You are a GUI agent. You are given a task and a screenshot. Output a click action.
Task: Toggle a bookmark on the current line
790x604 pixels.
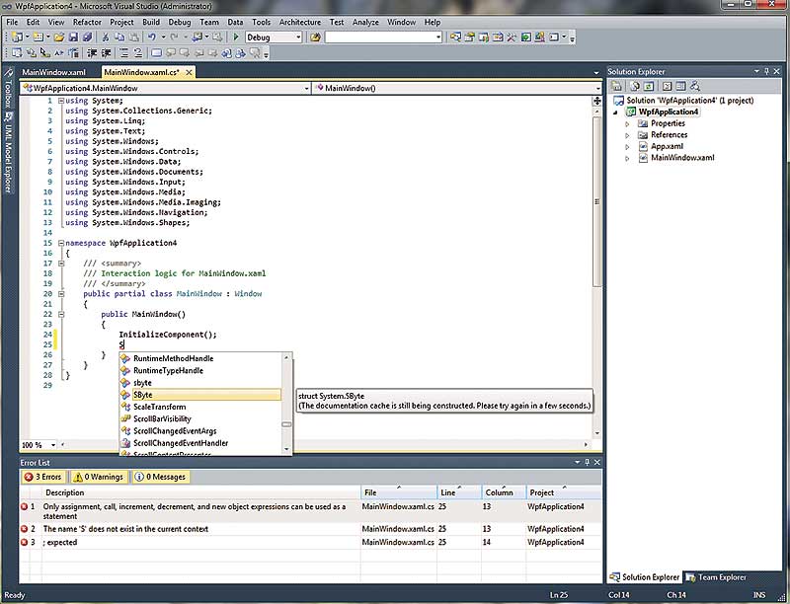coord(157,53)
